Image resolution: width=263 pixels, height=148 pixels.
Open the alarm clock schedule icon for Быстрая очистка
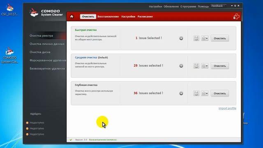[196, 38]
